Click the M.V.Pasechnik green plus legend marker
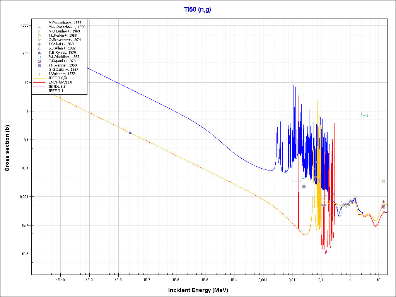Viewport: 396px width, 297px height. (x=39, y=27)
